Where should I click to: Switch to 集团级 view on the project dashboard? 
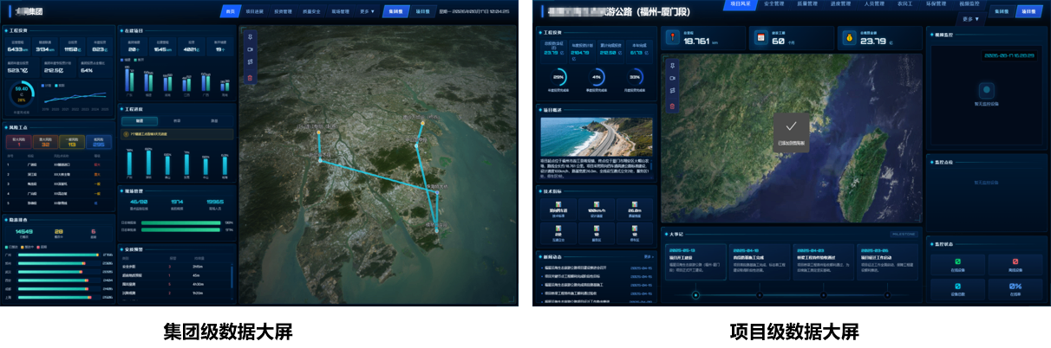click(x=1002, y=11)
